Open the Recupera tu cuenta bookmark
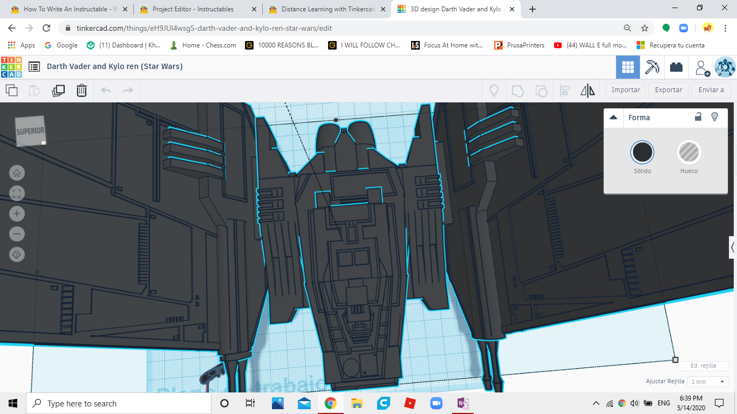This screenshot has height=414, width=737. point(671,45)
